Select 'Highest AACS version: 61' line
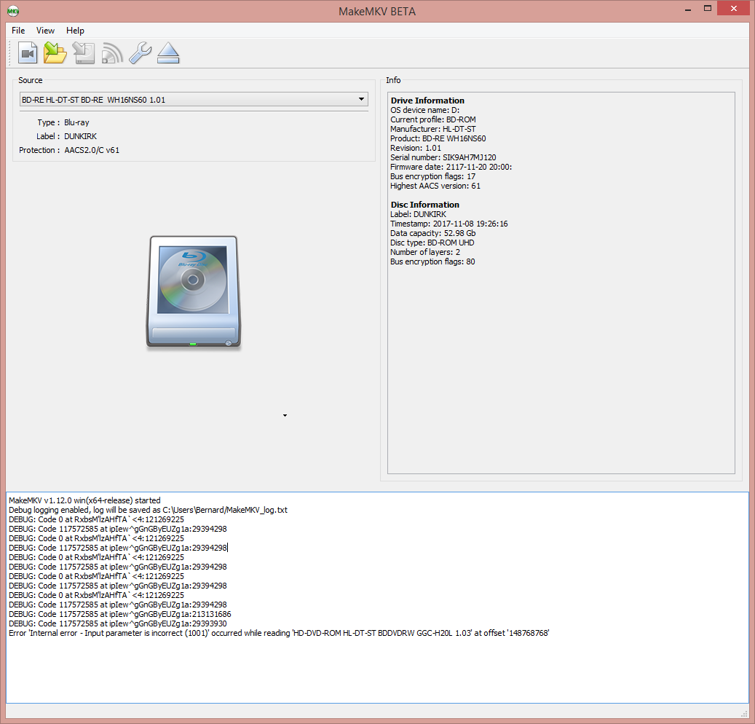The height and width of the screenshot is (724, 755). [x=435, y=186]
